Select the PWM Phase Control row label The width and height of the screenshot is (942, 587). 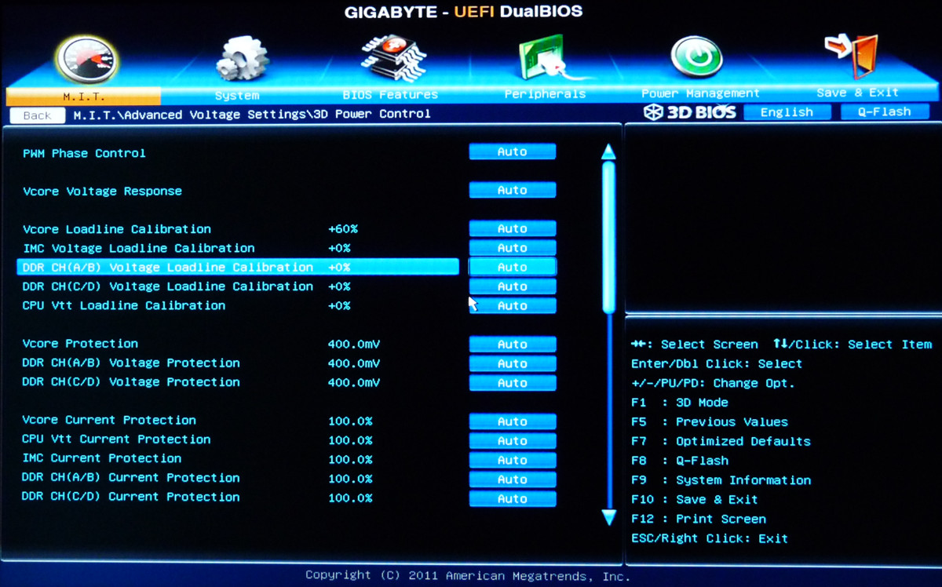[84, 153]
